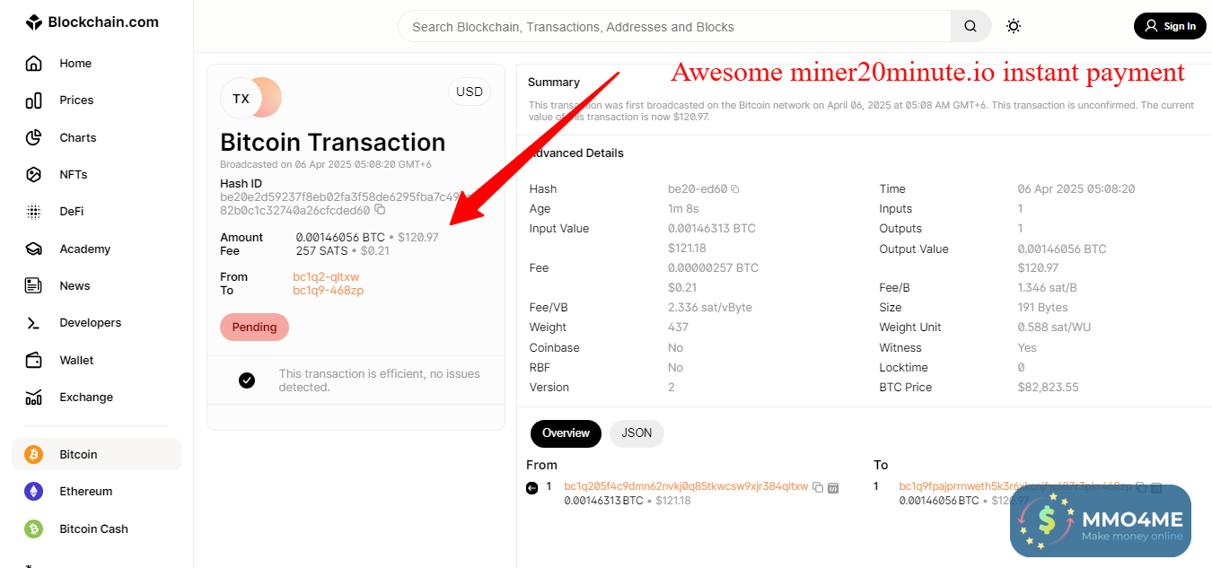Select Ethereum in the sidebar
The height and width of the screenshot is (568, 1212).
(85, 491)
